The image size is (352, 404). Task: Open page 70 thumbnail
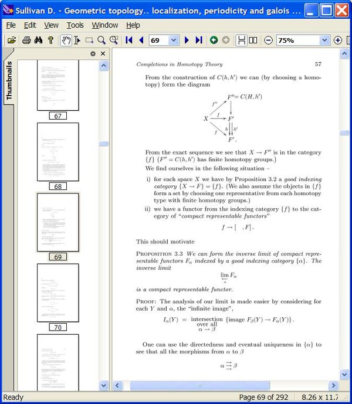pos(58,293)
